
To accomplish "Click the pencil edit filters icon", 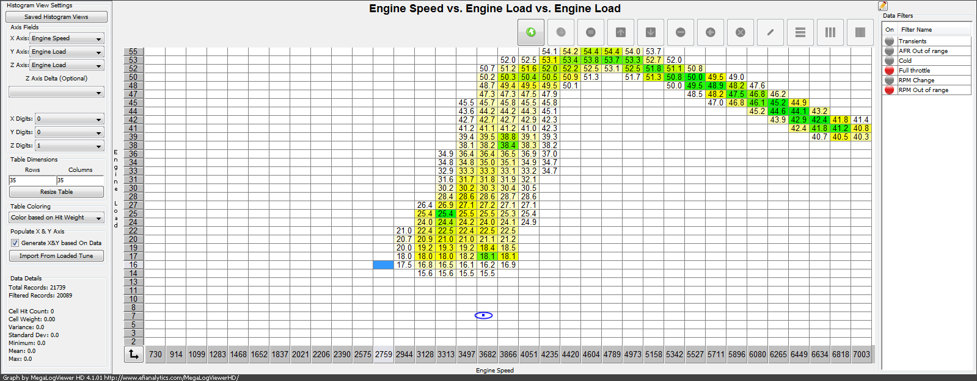I will (883, 6).
